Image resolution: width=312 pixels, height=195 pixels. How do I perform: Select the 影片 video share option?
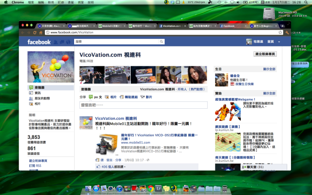(146, 97)
